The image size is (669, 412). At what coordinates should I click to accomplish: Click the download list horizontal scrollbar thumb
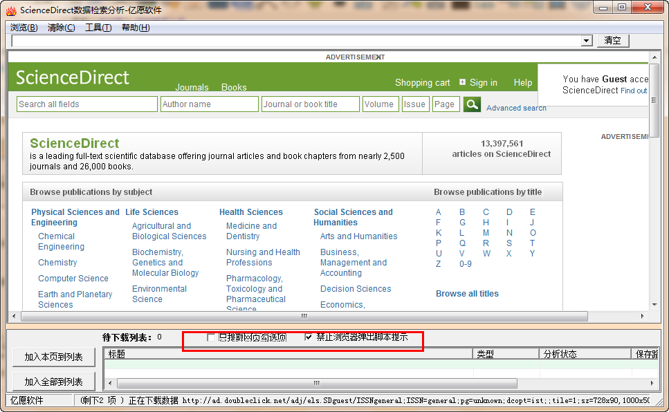tap(317, 383)
